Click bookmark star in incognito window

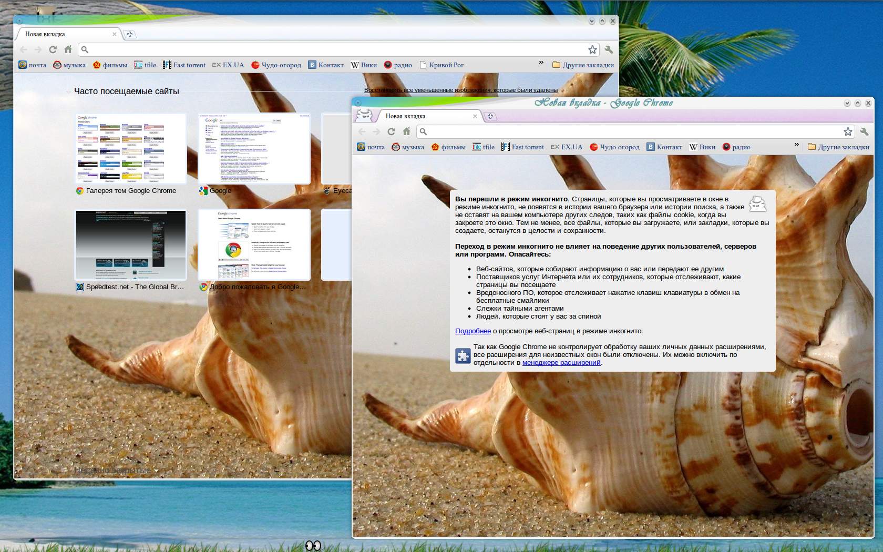[848, 131]
